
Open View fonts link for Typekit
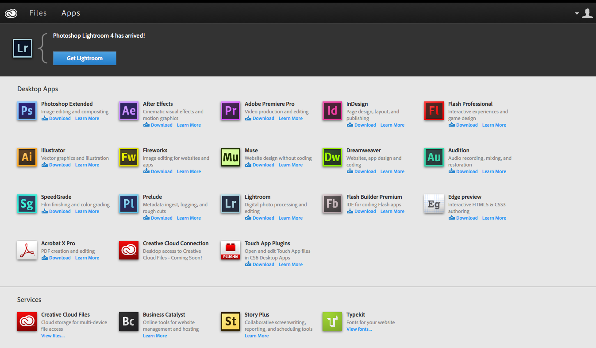pyautogui.click(x=359, y=329)
